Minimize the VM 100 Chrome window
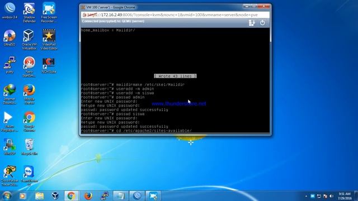The image size is (358, 201). (247, 6)
